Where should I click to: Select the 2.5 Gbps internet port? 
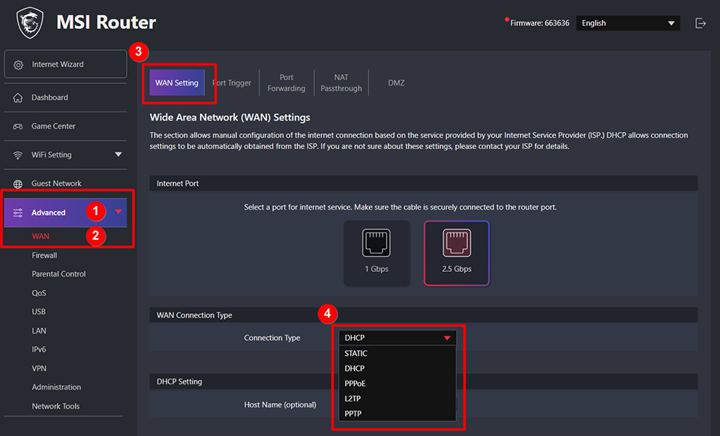457,253
